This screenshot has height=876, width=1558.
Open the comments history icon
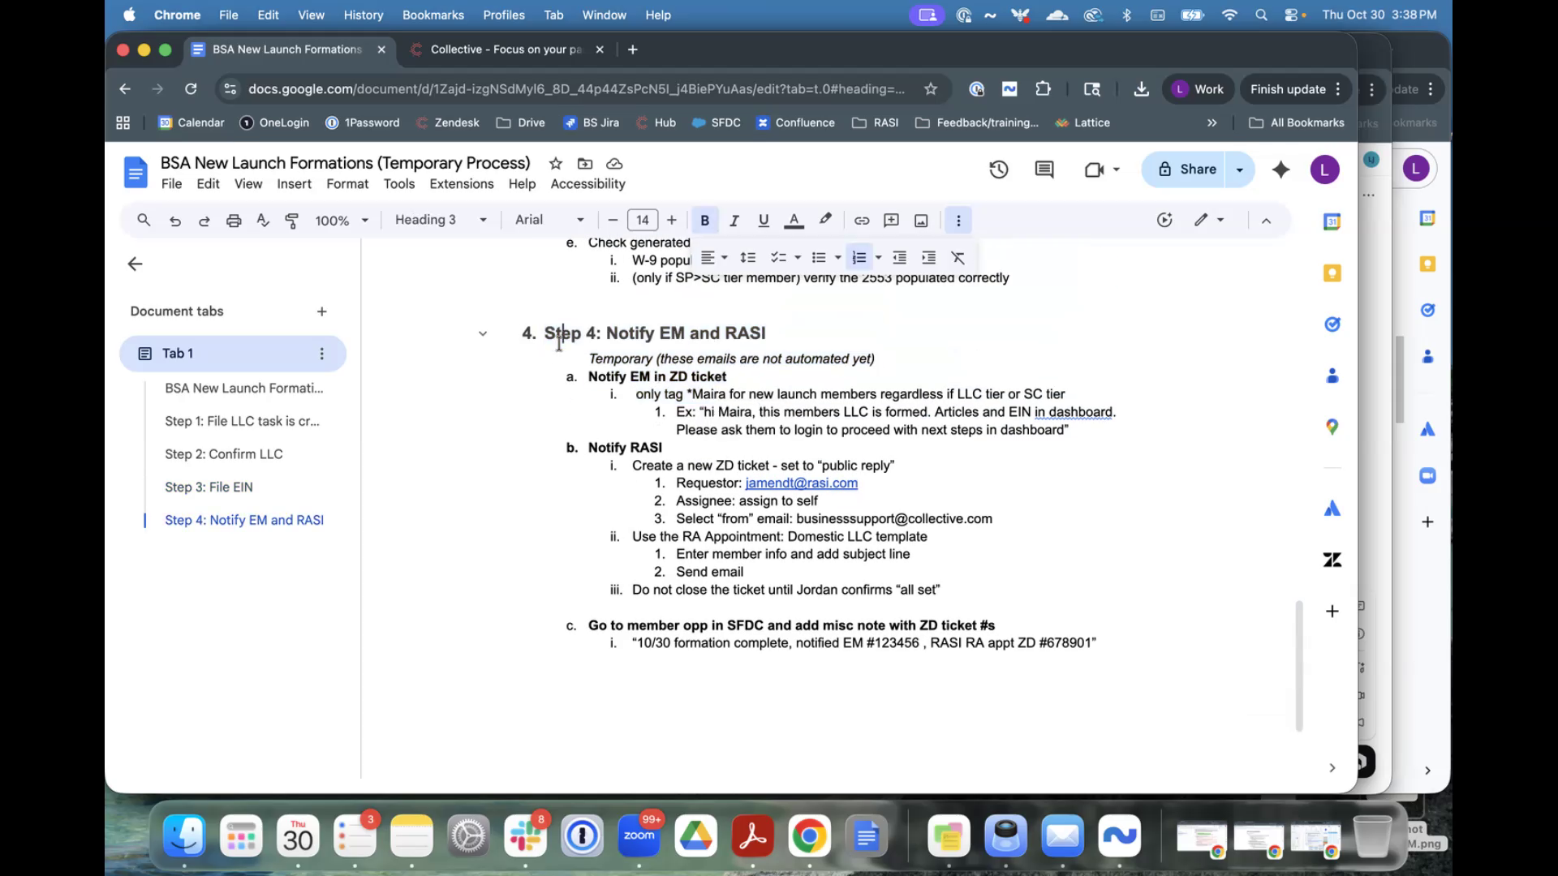(1044, 170)
